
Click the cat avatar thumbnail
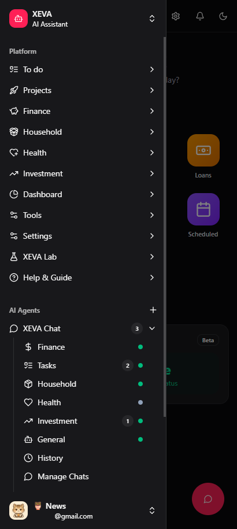[x=18, y=510]
